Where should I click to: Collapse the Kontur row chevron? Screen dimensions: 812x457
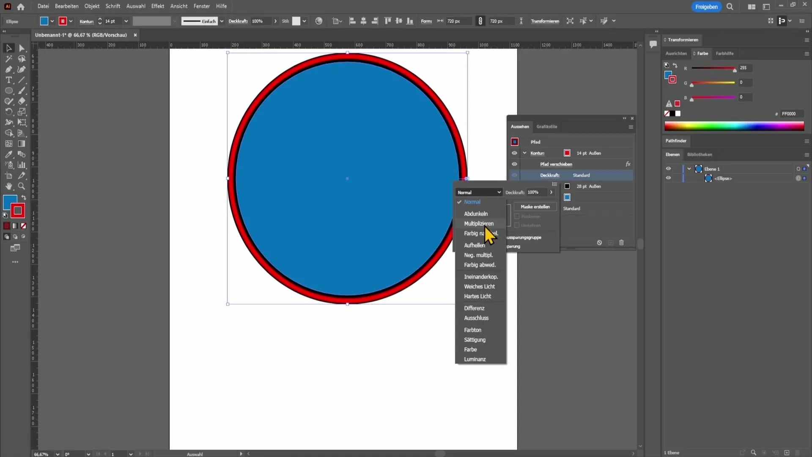[x=524, y=153]
